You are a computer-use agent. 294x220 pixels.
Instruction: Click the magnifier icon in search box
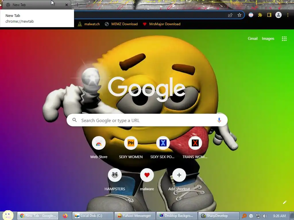(74, 120)
